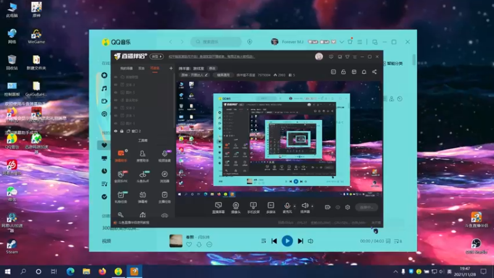Screen dimensions: 494x278
Task: Toggle visibility eye of 图片 1 layer
Action: coord(115,123)
